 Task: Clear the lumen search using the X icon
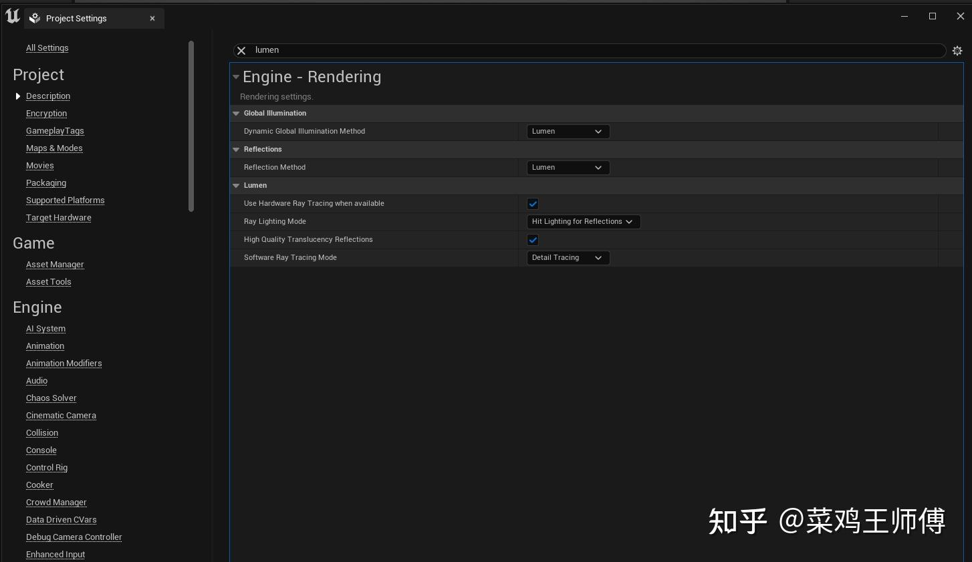point(241,50)
